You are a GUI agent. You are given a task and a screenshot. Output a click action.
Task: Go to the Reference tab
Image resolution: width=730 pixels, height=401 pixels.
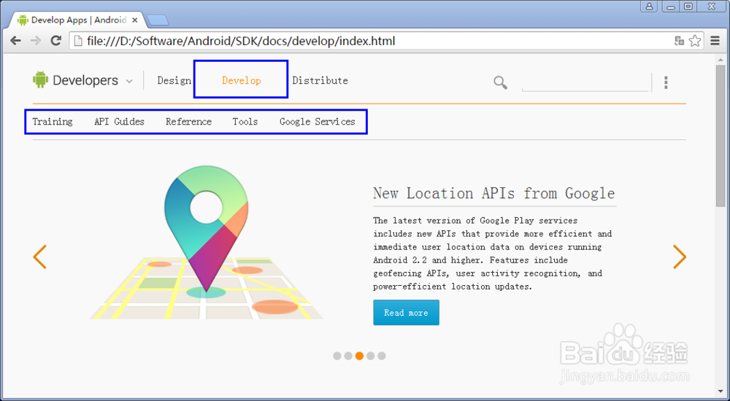(x=188, y=122)
